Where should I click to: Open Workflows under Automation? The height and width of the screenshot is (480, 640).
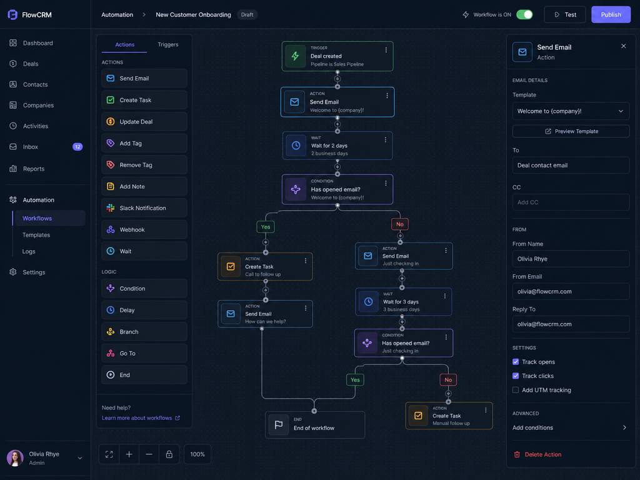[x=49, y=218]
